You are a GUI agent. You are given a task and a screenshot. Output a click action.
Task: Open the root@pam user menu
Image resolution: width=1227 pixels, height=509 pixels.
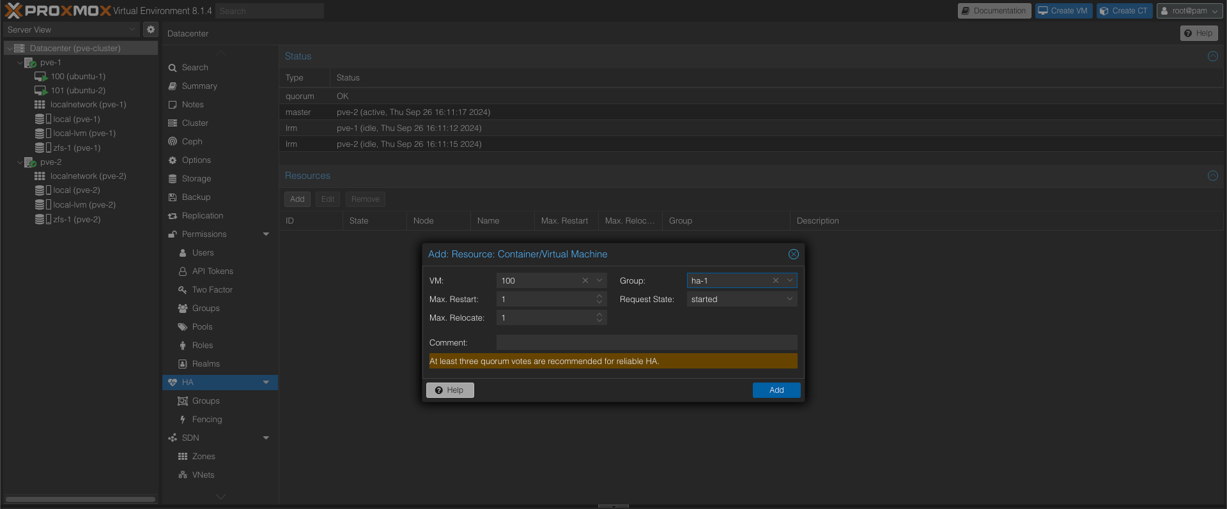(1189, 11)
